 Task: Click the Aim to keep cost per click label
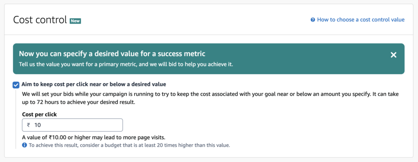click(x=93, y=84)
